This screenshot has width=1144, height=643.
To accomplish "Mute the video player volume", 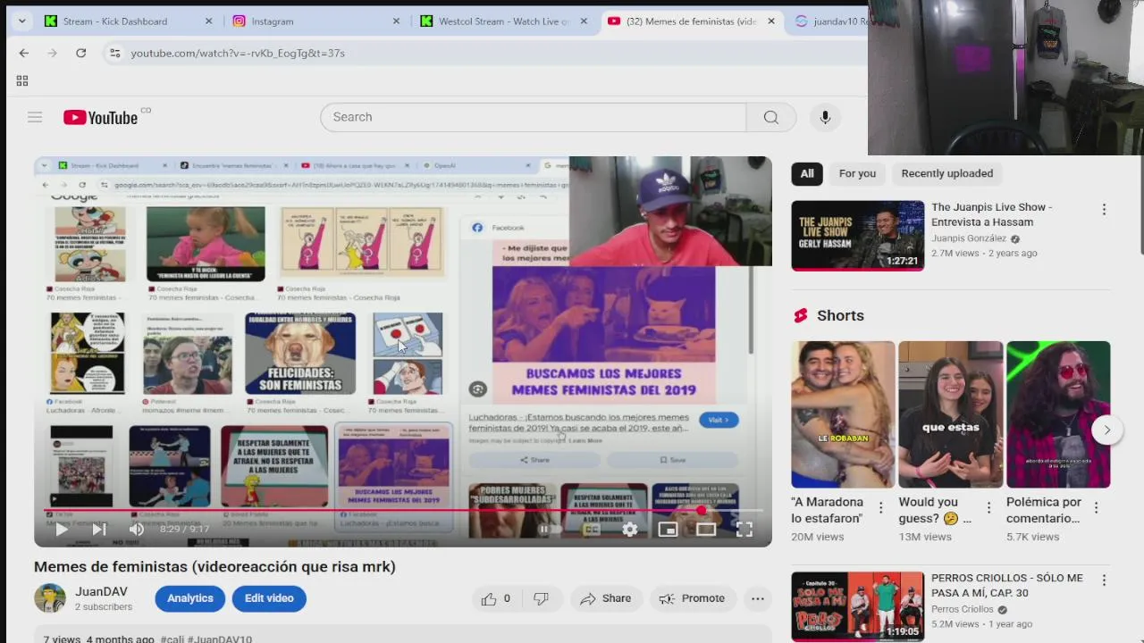I will tap(136, 529).
